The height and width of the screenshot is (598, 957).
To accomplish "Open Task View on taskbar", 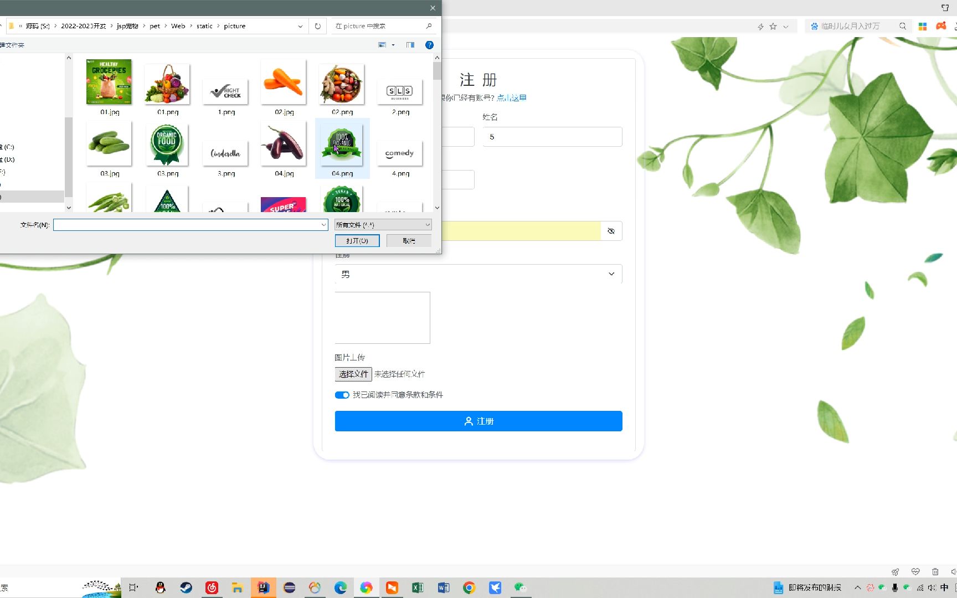I will (133, 587).
